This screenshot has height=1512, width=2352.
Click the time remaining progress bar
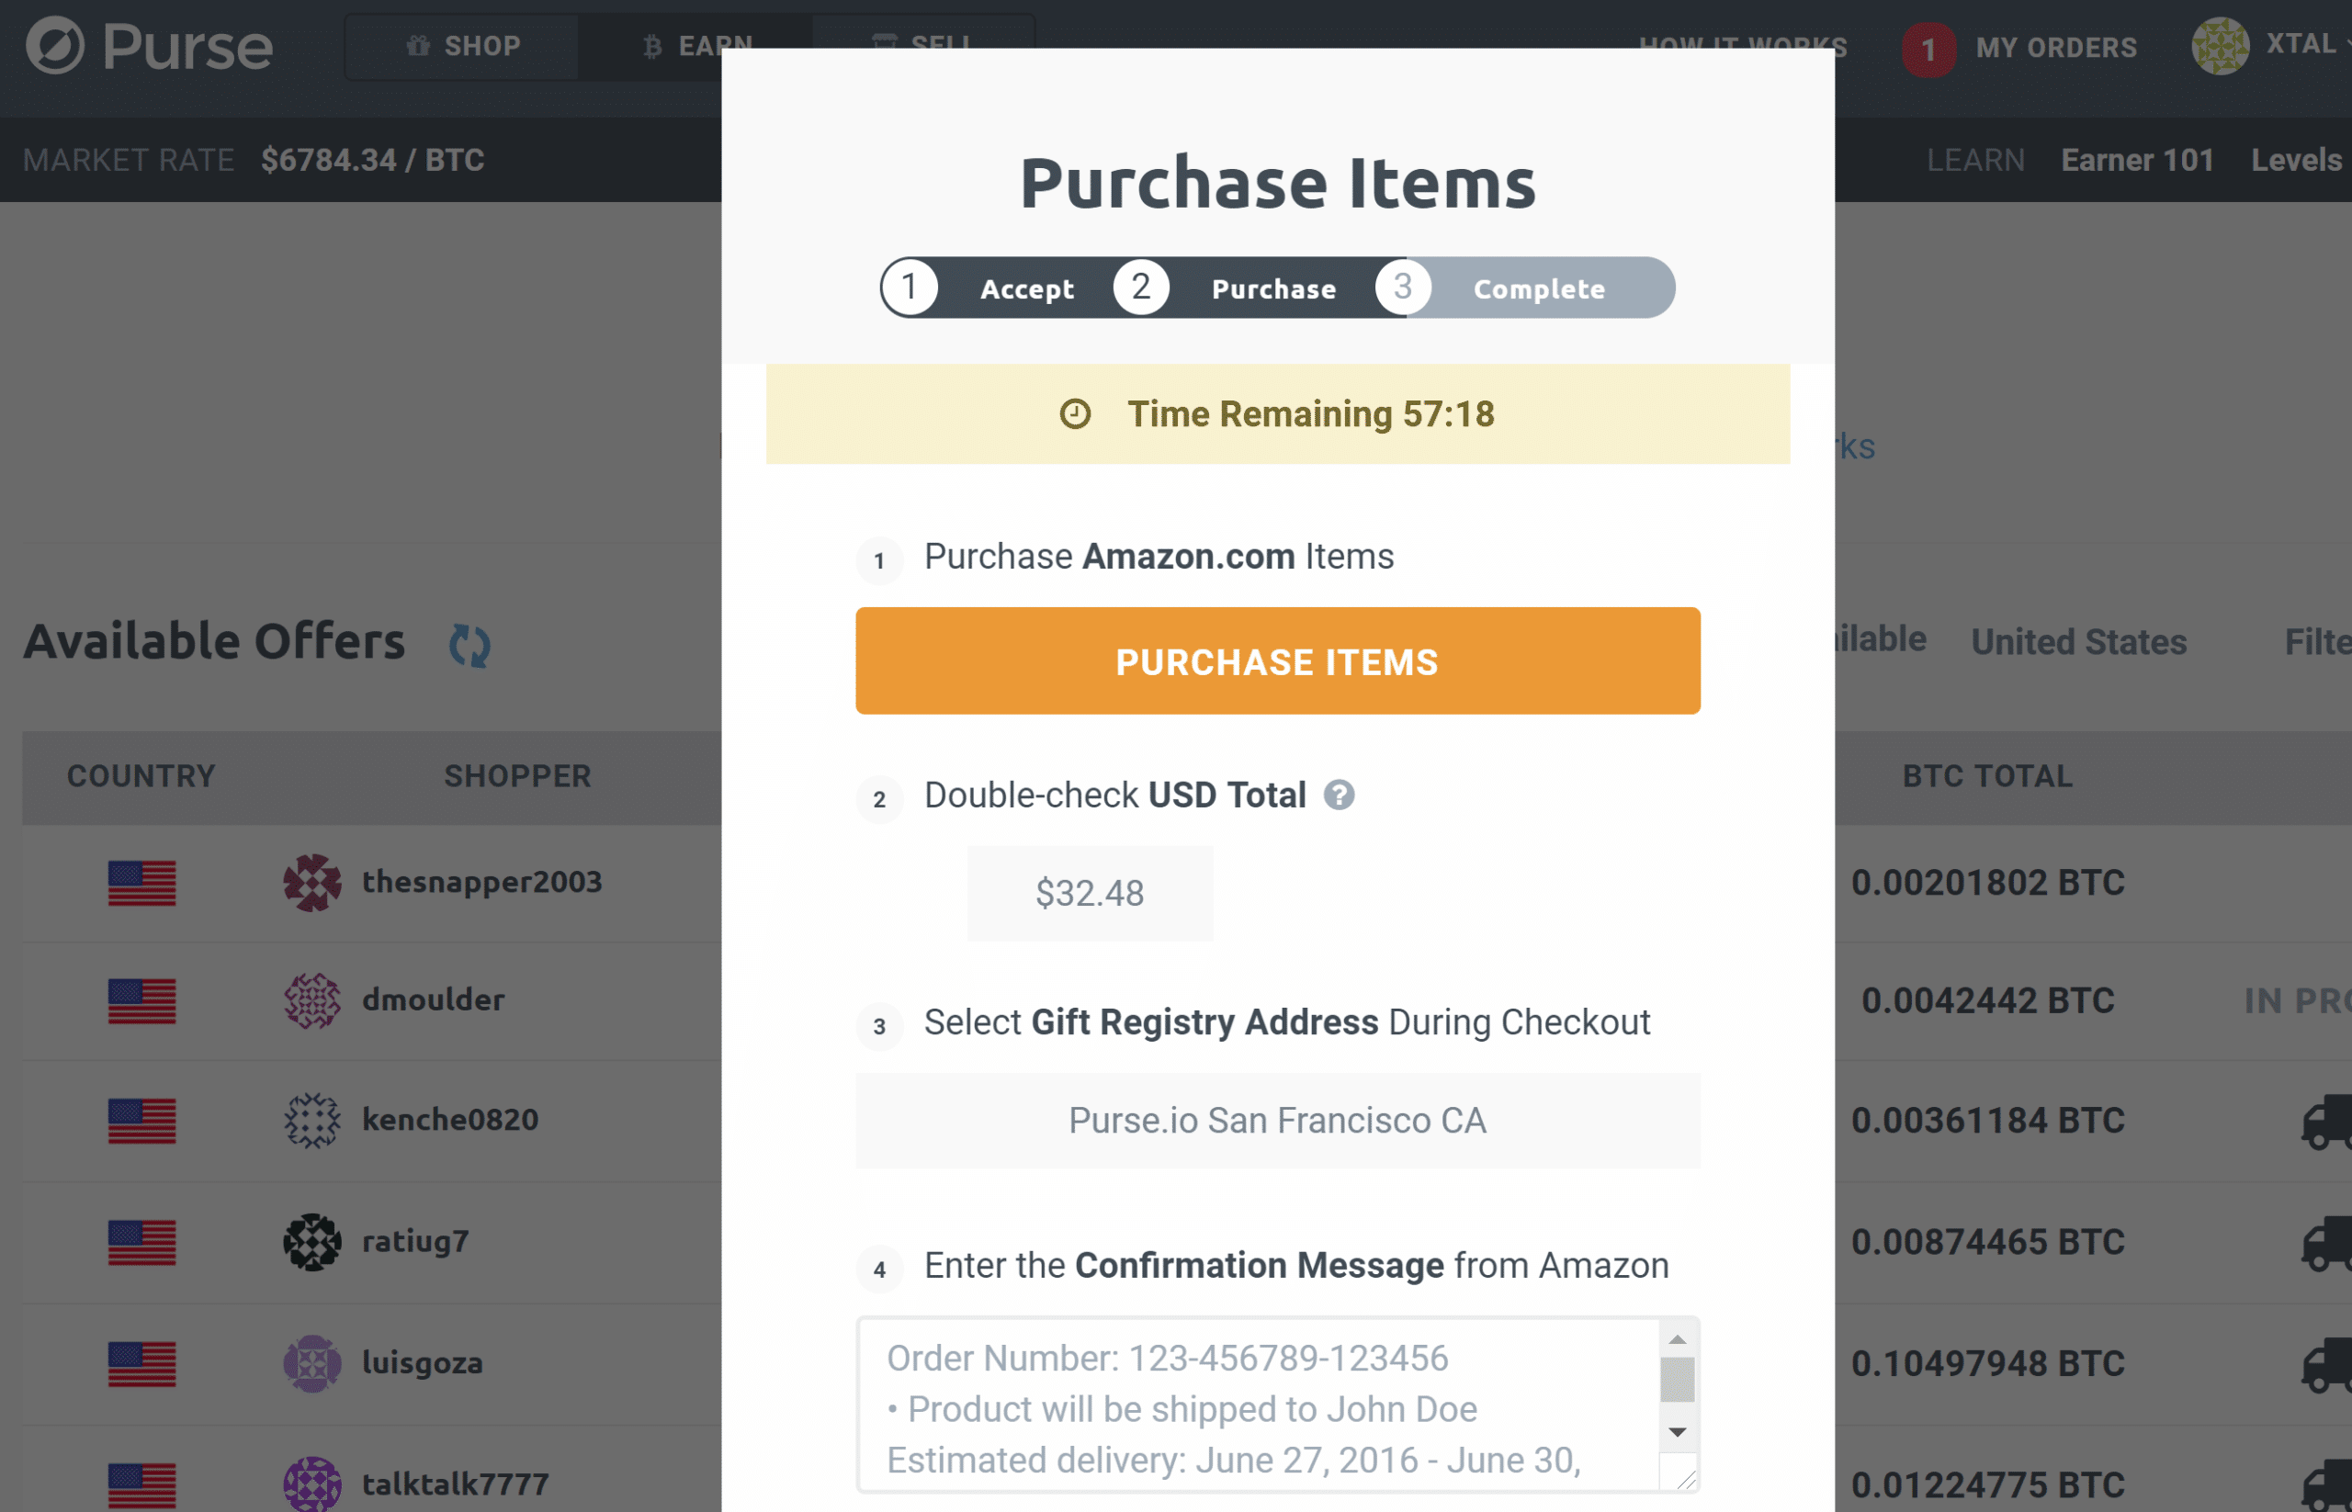tap(1273, 413)
